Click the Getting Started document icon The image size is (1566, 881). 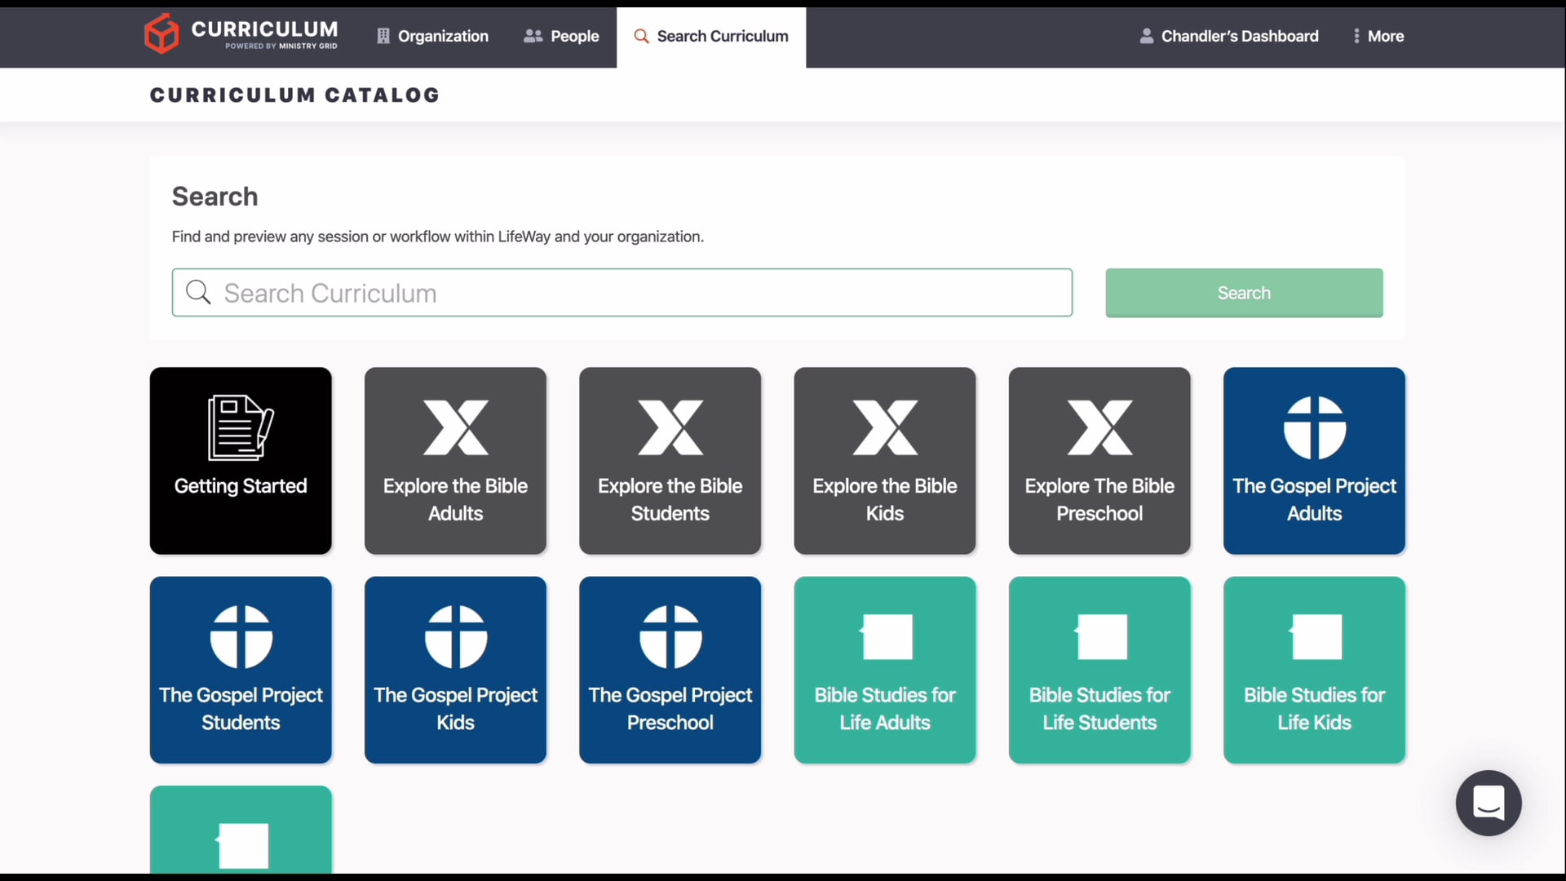[241, 427]
